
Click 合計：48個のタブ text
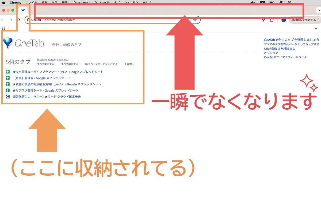tap(67, 45)
